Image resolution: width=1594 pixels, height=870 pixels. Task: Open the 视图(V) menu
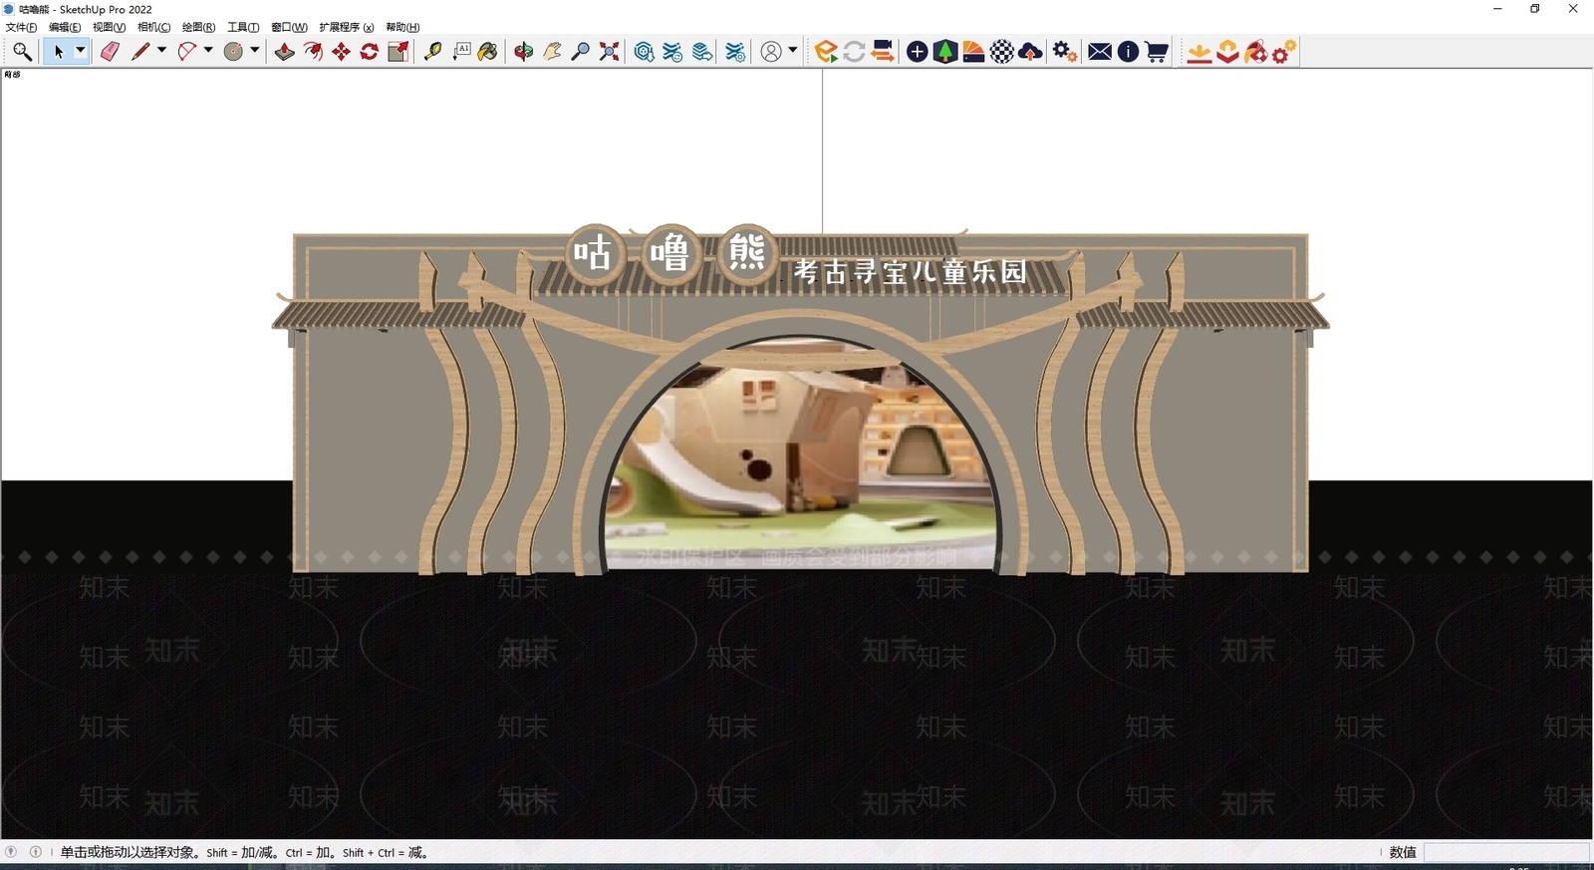(x=109, y=28)
